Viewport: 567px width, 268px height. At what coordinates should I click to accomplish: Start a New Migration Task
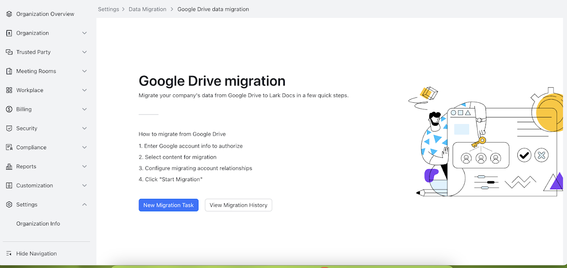[168, 205]
